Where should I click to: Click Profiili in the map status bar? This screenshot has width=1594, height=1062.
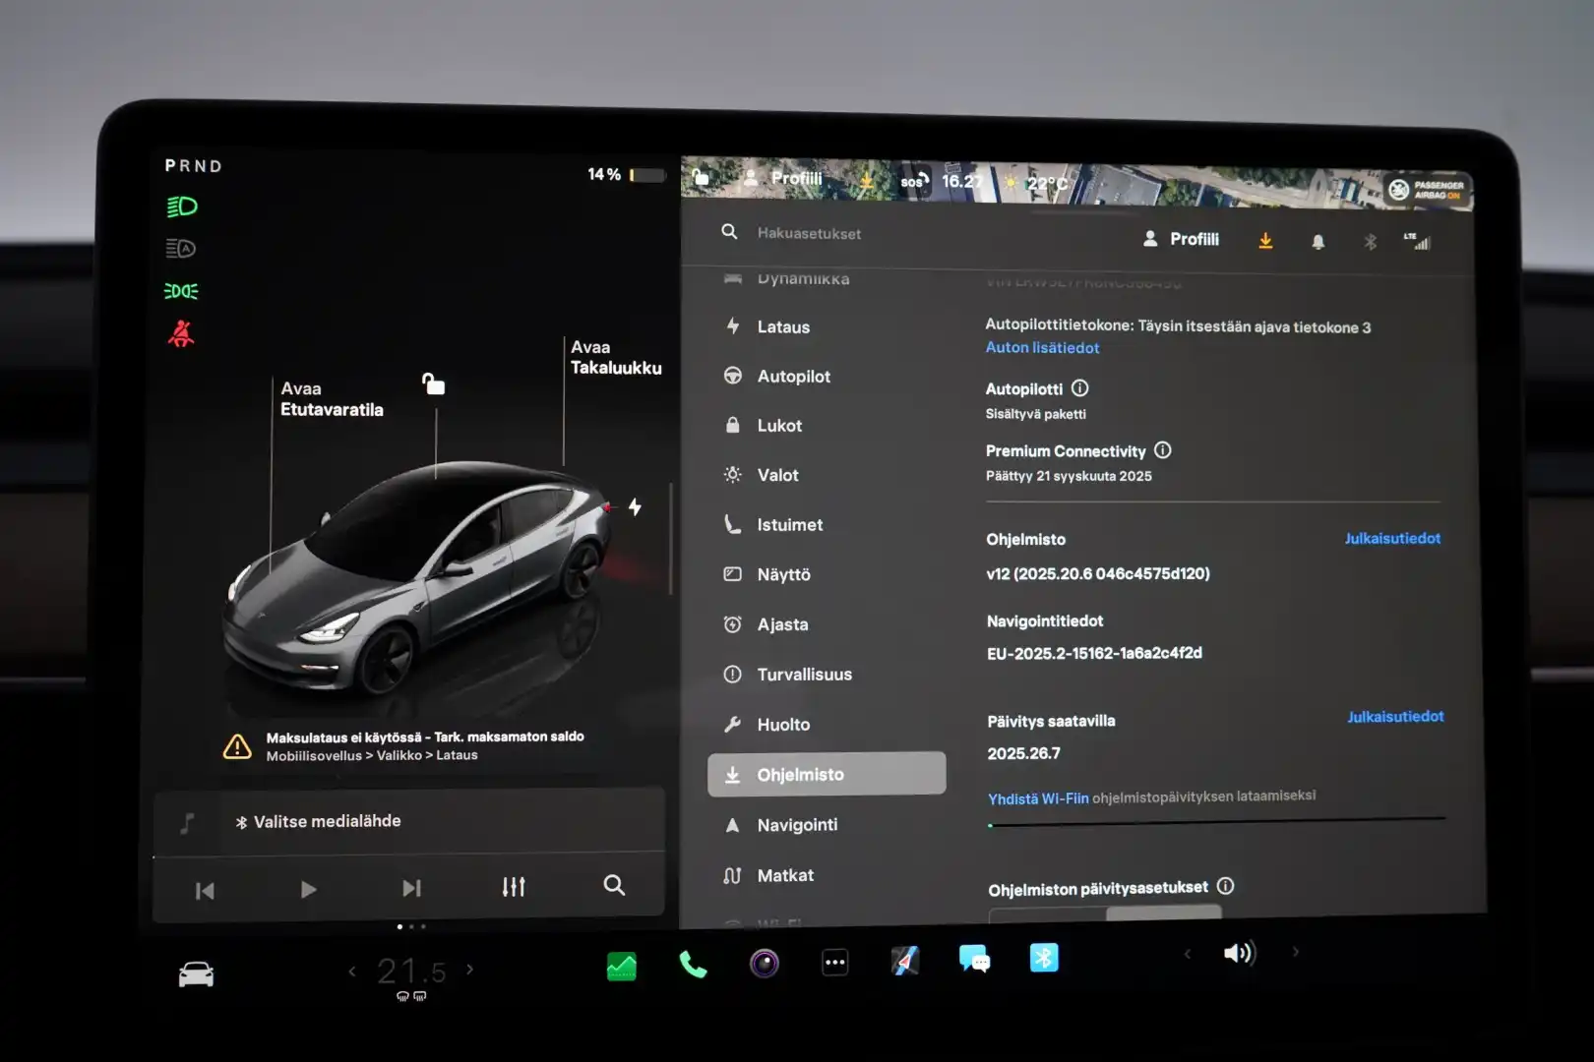(784, 178)
